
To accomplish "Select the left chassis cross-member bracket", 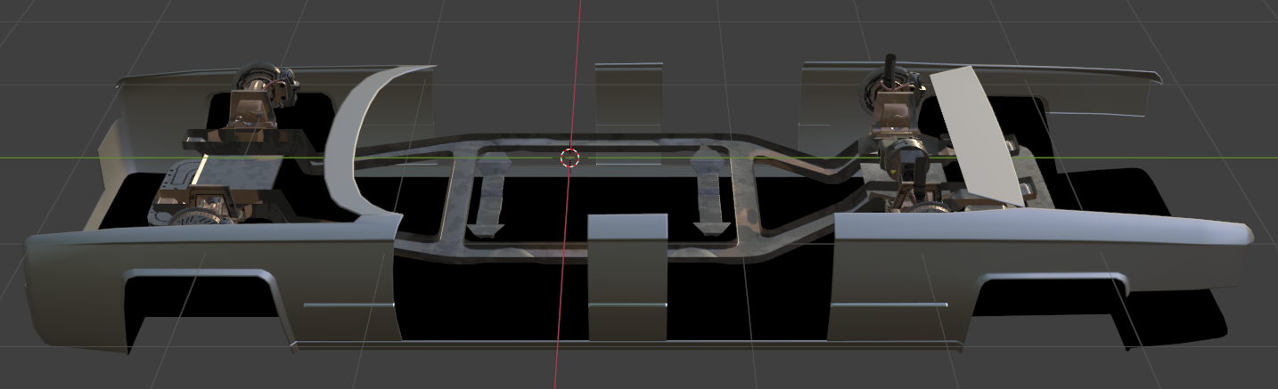I will coord(489,196).
